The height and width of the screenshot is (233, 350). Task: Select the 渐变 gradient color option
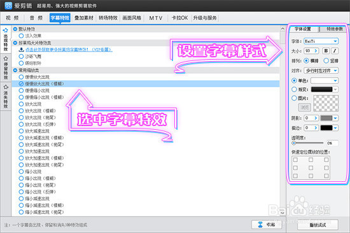click(x=294, y=89)
